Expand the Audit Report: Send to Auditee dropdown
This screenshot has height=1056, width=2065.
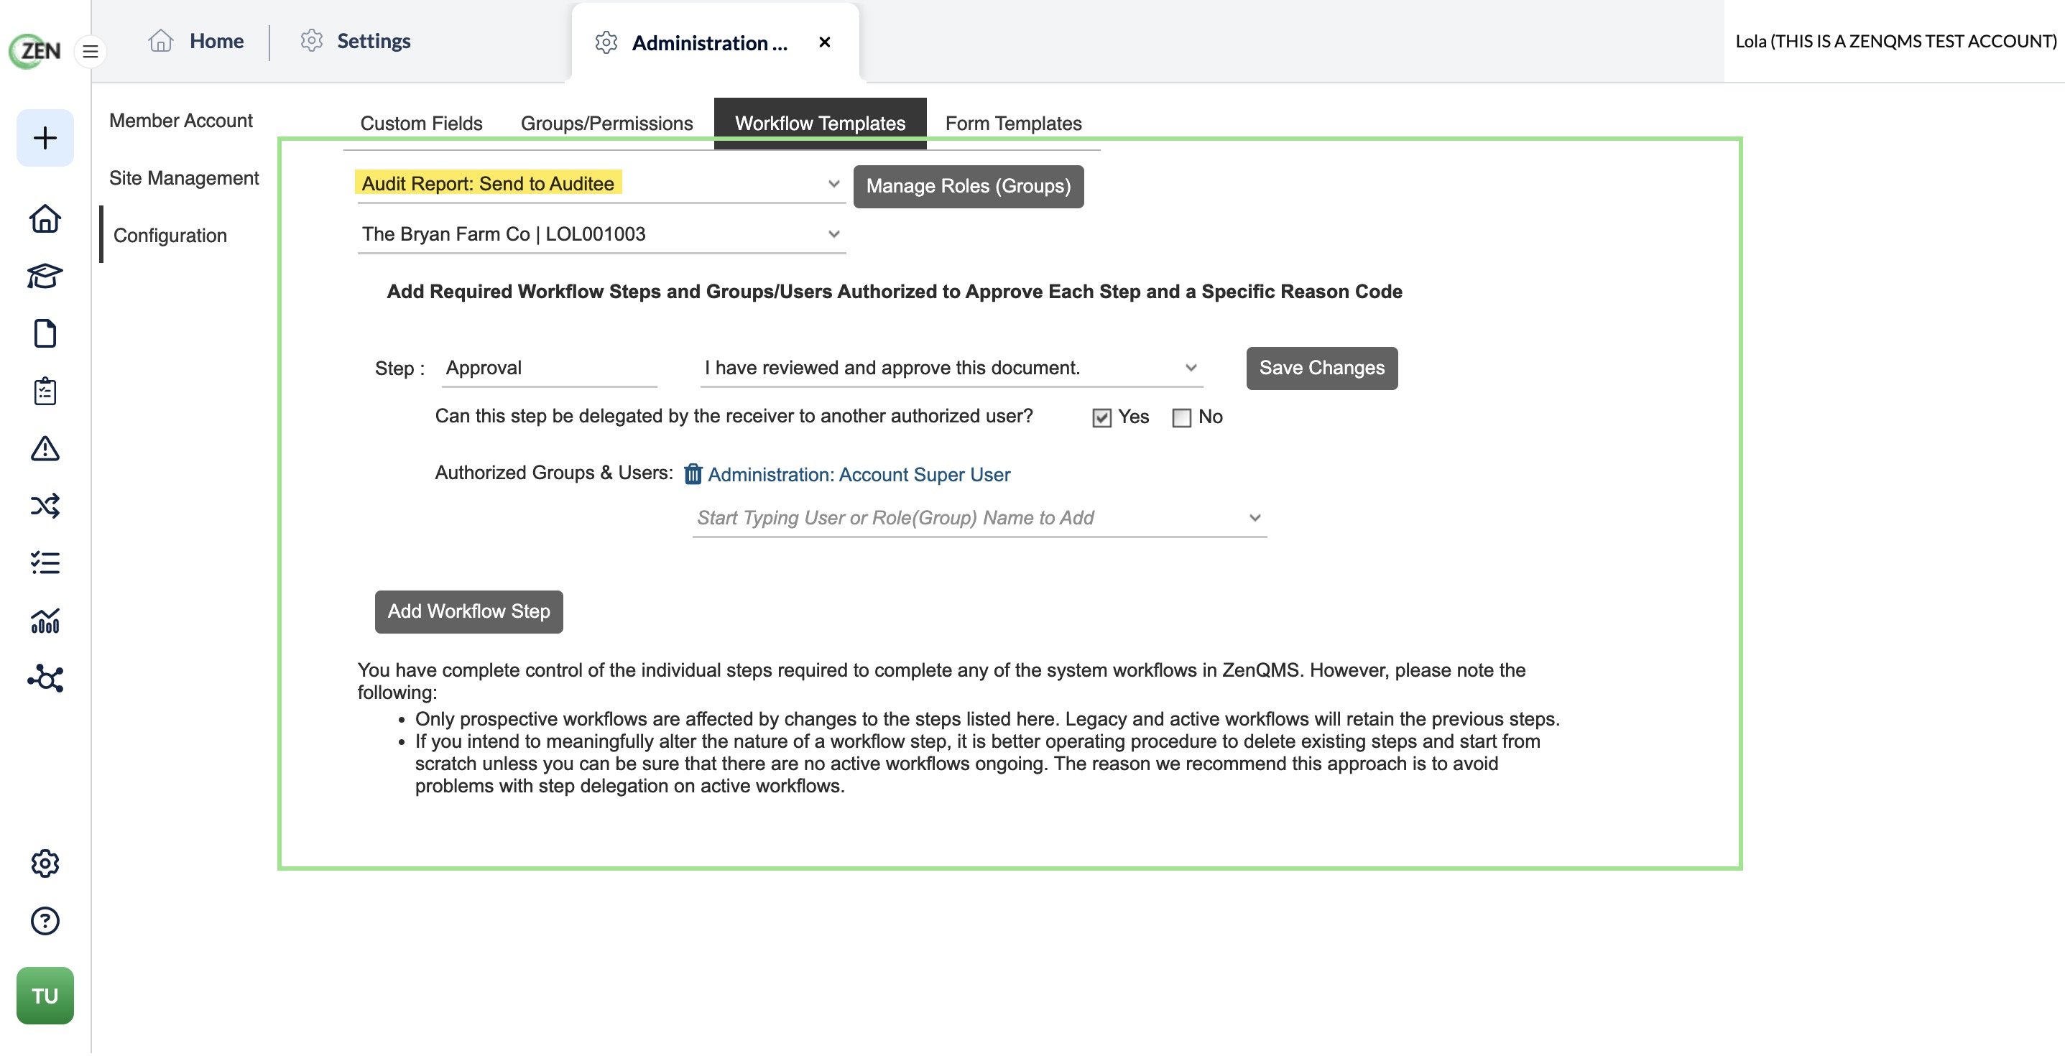[x=601, y=183]
